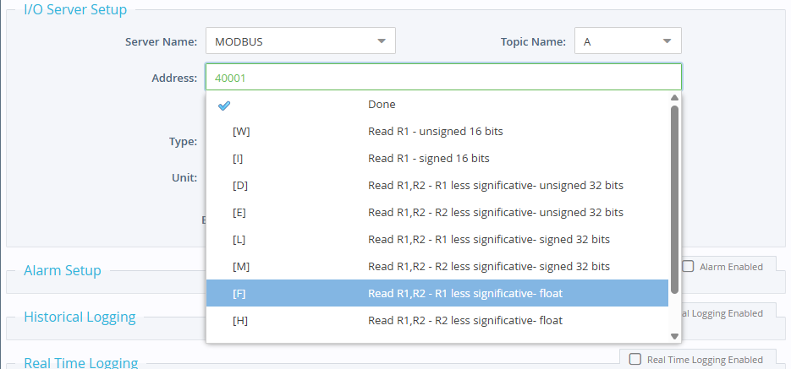Click the scroll up arrow in list
Image resolution: width=791 pixels, height=369 pixels.
[x=674, y=98]
